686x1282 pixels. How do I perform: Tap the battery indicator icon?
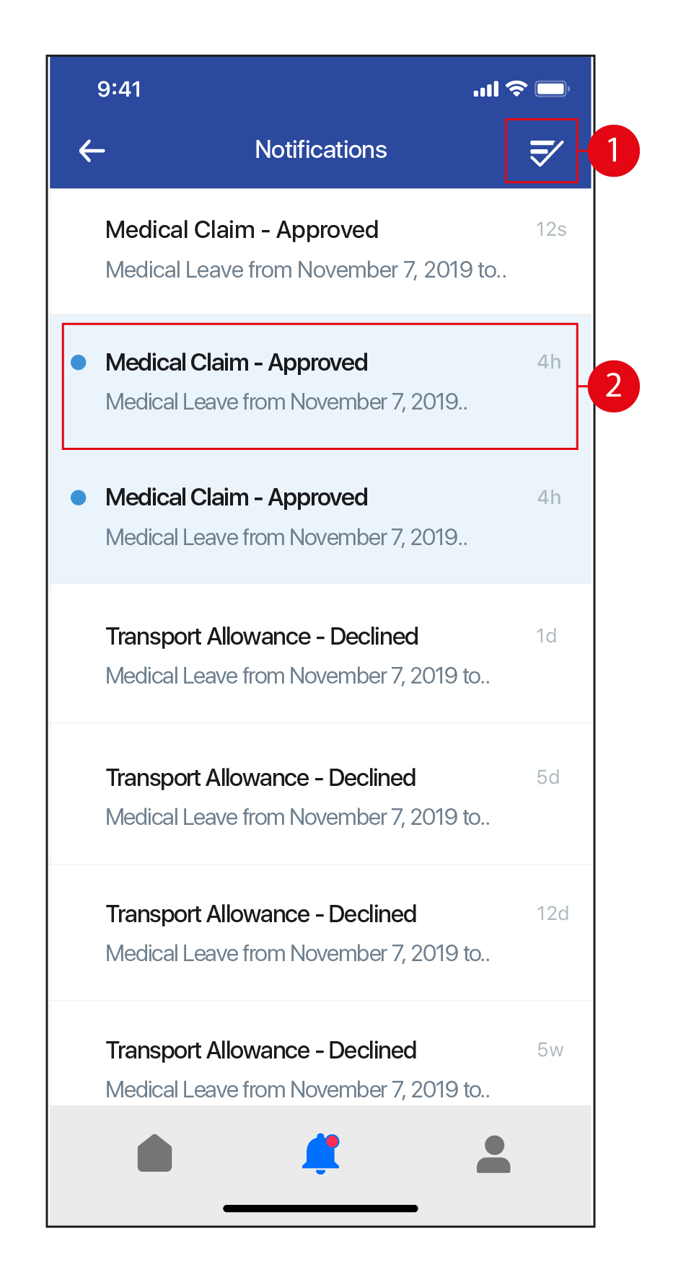(552, 89)
